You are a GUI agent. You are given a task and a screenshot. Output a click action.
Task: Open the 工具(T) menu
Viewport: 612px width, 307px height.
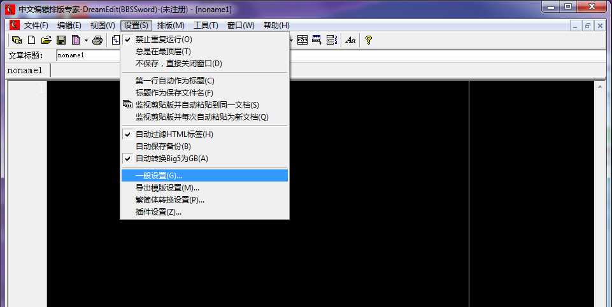(206, 25)
